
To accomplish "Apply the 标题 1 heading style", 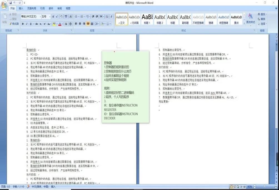I will [x=146, y=19].
